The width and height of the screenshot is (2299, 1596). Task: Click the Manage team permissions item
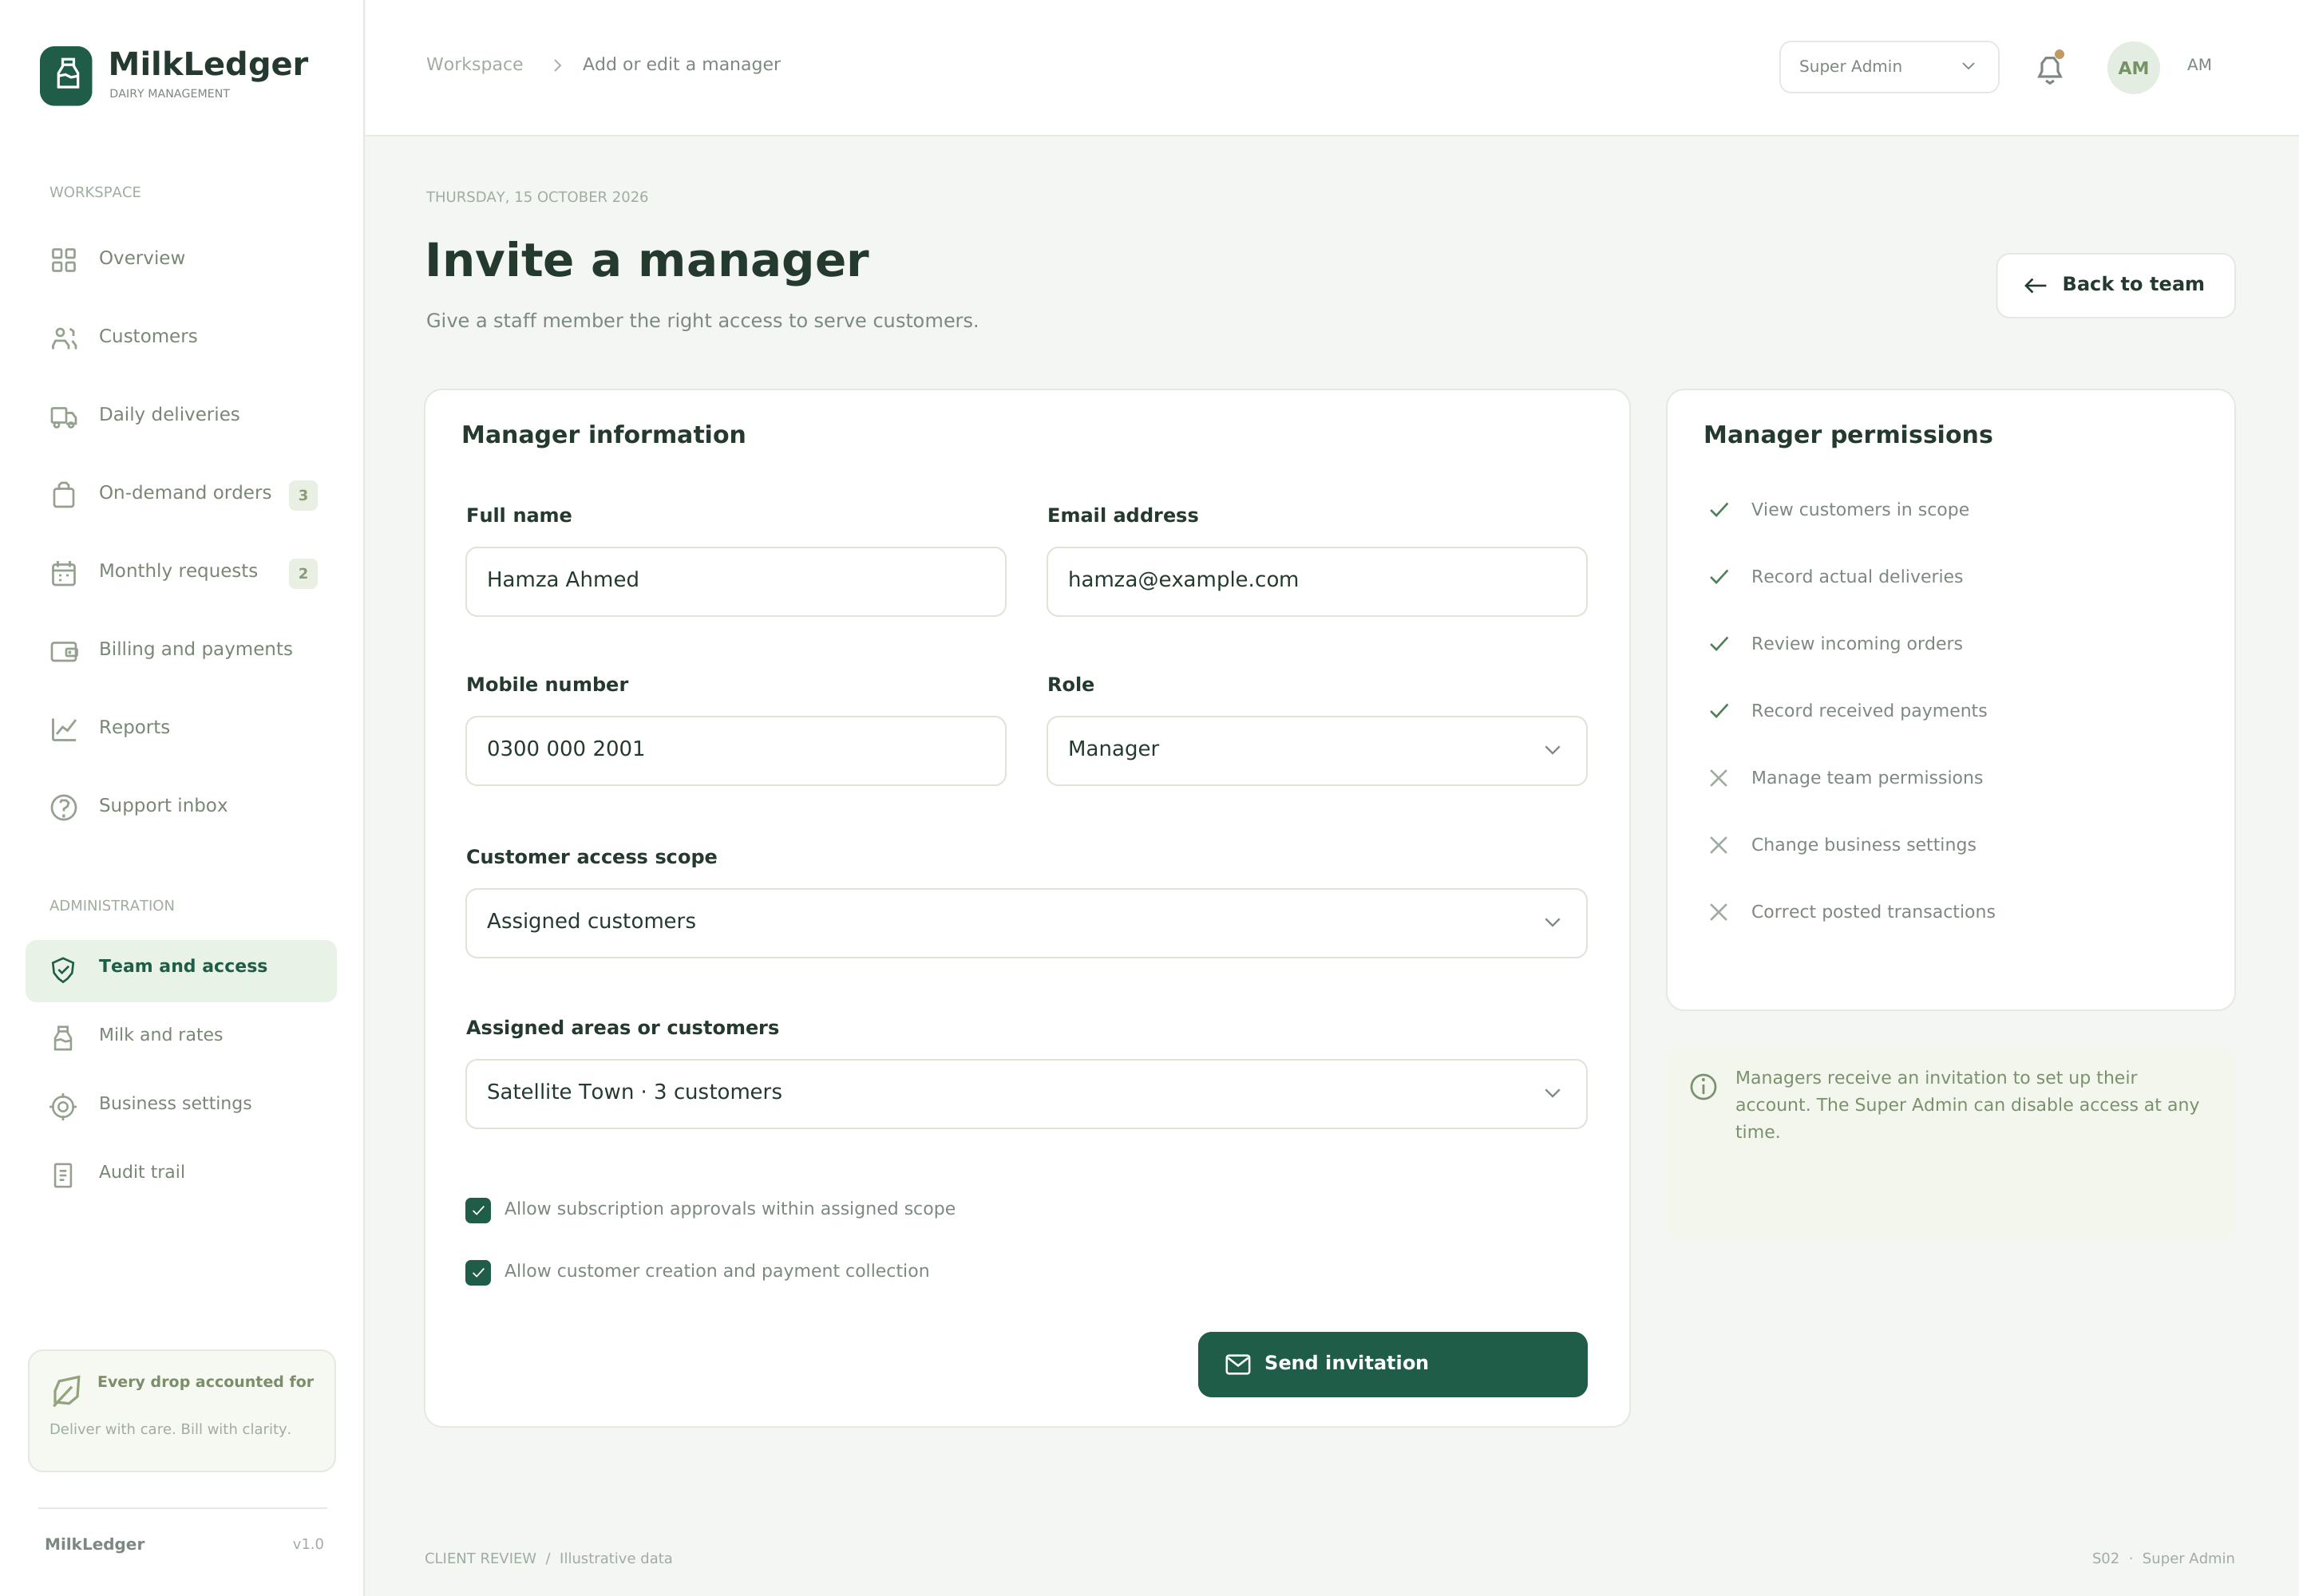click(x=1846, y=778)
